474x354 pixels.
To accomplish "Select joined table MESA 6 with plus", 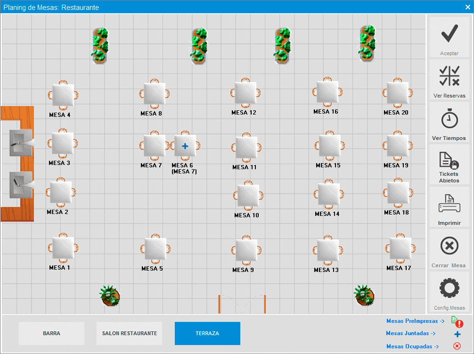I will [x=185, y=146].
